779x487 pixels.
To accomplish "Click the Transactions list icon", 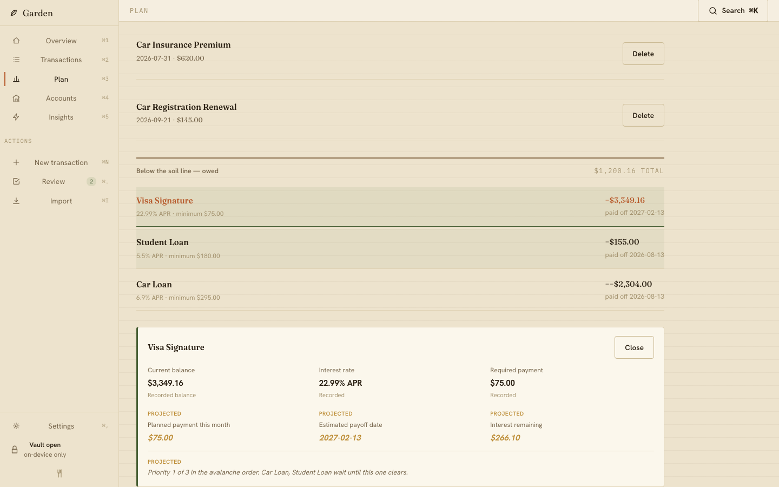I will [x=16, y=60].
